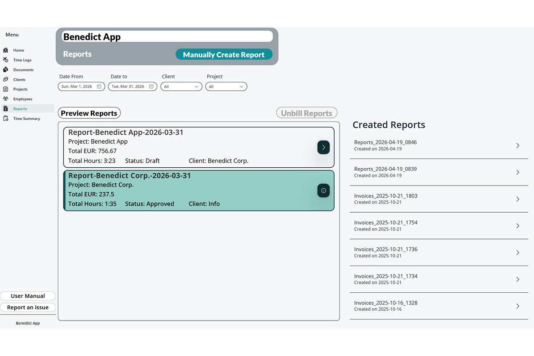The height and width of the screenshot is (356, 534).
Task: Open the Date From calendar icon
Action: pyautogui.click(x=99, y=87)
